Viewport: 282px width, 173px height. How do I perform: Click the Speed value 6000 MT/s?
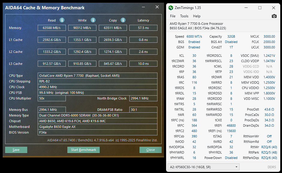point(194,36)
